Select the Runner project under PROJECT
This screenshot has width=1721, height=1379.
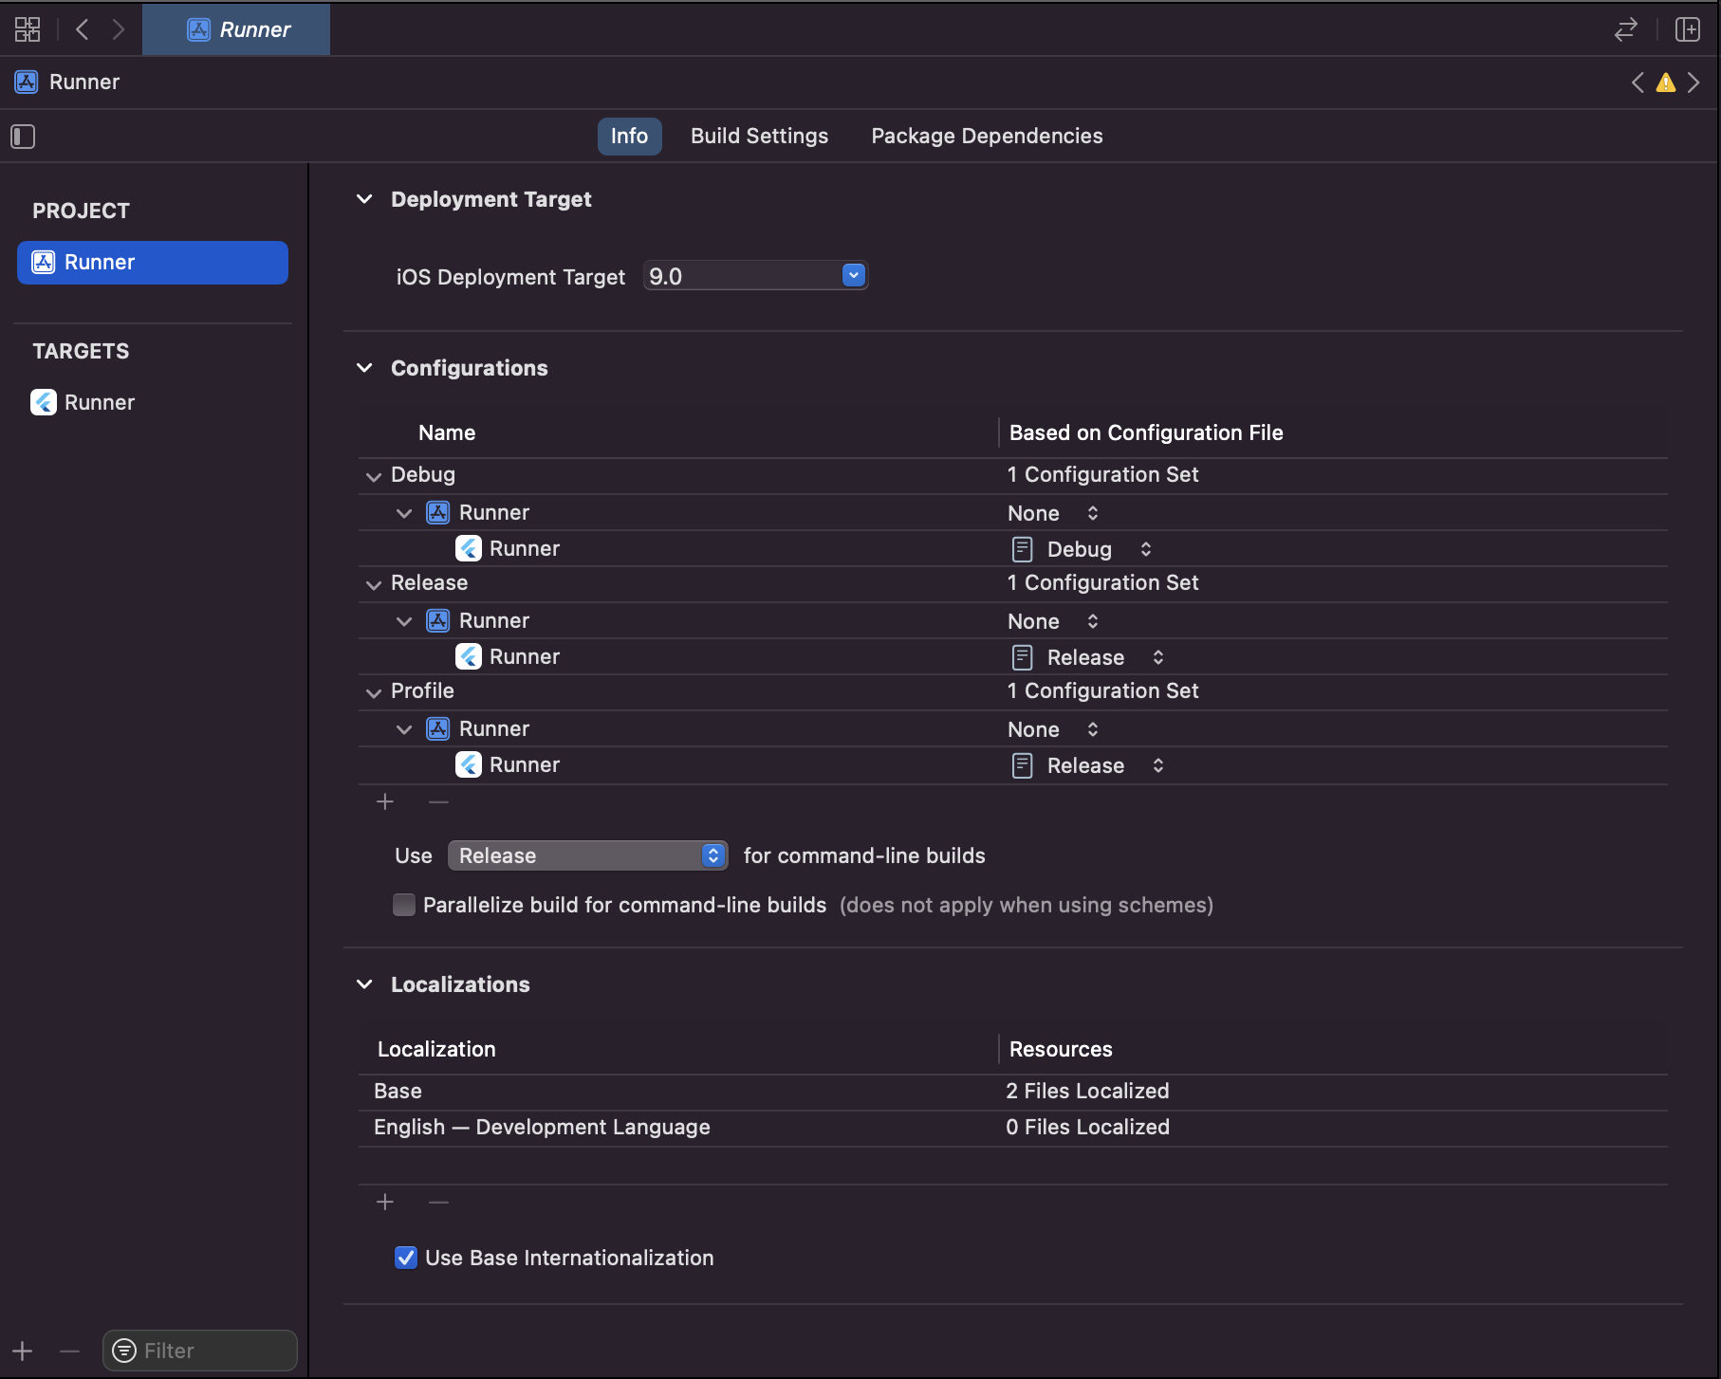click(152, 263)
